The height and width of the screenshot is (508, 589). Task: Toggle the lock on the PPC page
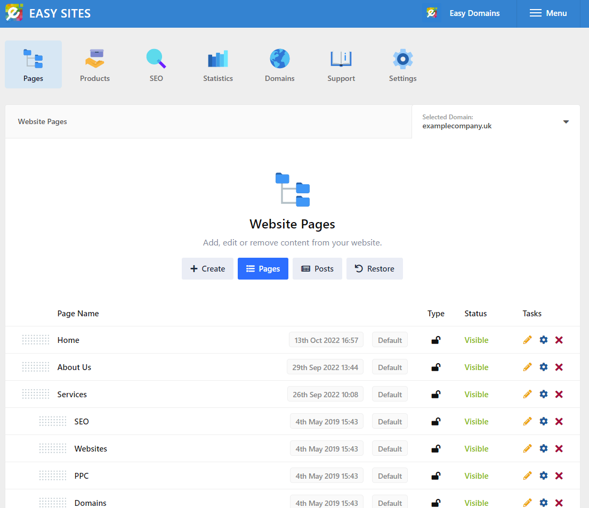pos(435,476)
